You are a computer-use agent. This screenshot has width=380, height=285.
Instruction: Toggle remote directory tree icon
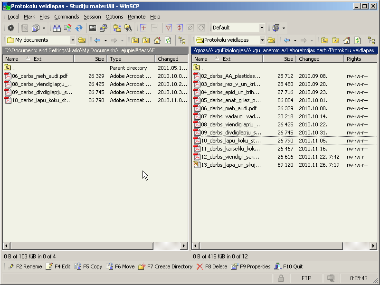(x=371, y=40)
